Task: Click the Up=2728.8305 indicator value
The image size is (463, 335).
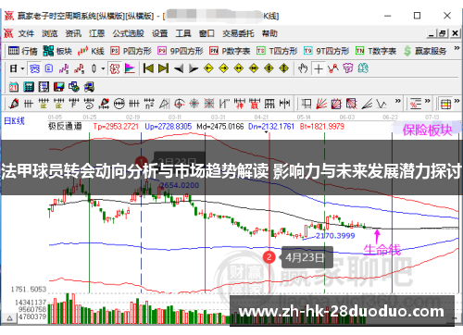Action: point(169,126)
